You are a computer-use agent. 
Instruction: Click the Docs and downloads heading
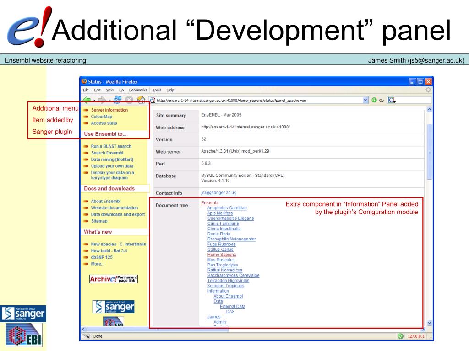109,189
